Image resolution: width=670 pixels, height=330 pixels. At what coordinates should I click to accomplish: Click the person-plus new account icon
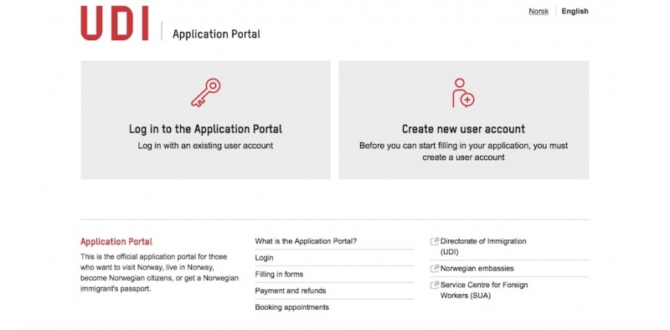[x=463, y=93]
